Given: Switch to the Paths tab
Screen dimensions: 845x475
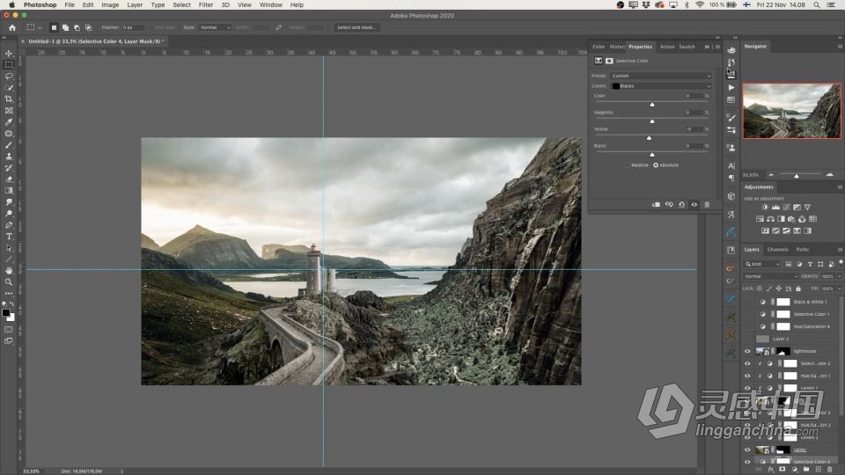Looking at the screenshot, I should [x=803, y=249].
